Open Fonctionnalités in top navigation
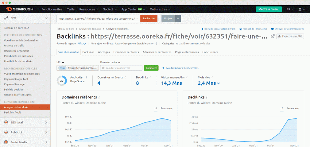 pyautogui.click(x=52, y=9)
